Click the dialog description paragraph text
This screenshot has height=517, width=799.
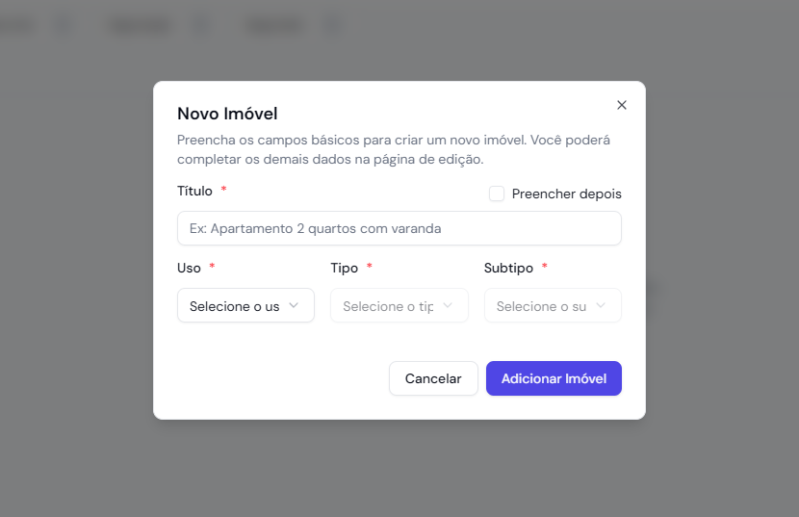[394, 149]
